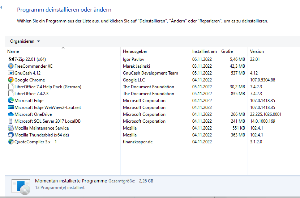Click heading Programm deinstallieren oder ändern
Screen dimensions: 300x198
(64, 9)
